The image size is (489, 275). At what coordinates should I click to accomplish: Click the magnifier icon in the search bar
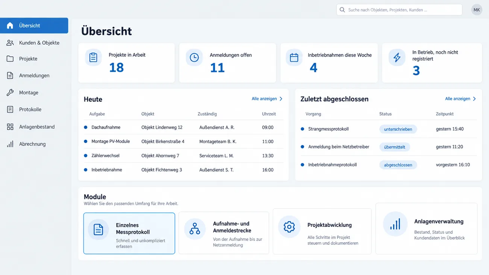click(x=342, y=10)
